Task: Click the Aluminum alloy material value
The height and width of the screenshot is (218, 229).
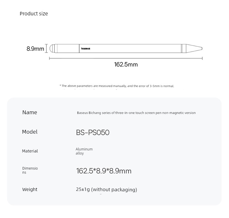Action: click(x=84, y=151)
